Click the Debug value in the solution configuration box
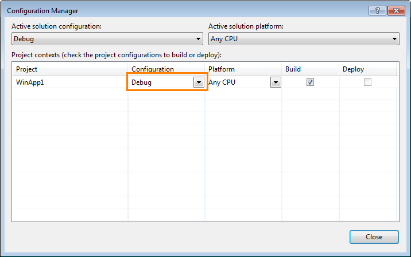The height and width of the screenshot is (257, 411). tap(24, 39)
